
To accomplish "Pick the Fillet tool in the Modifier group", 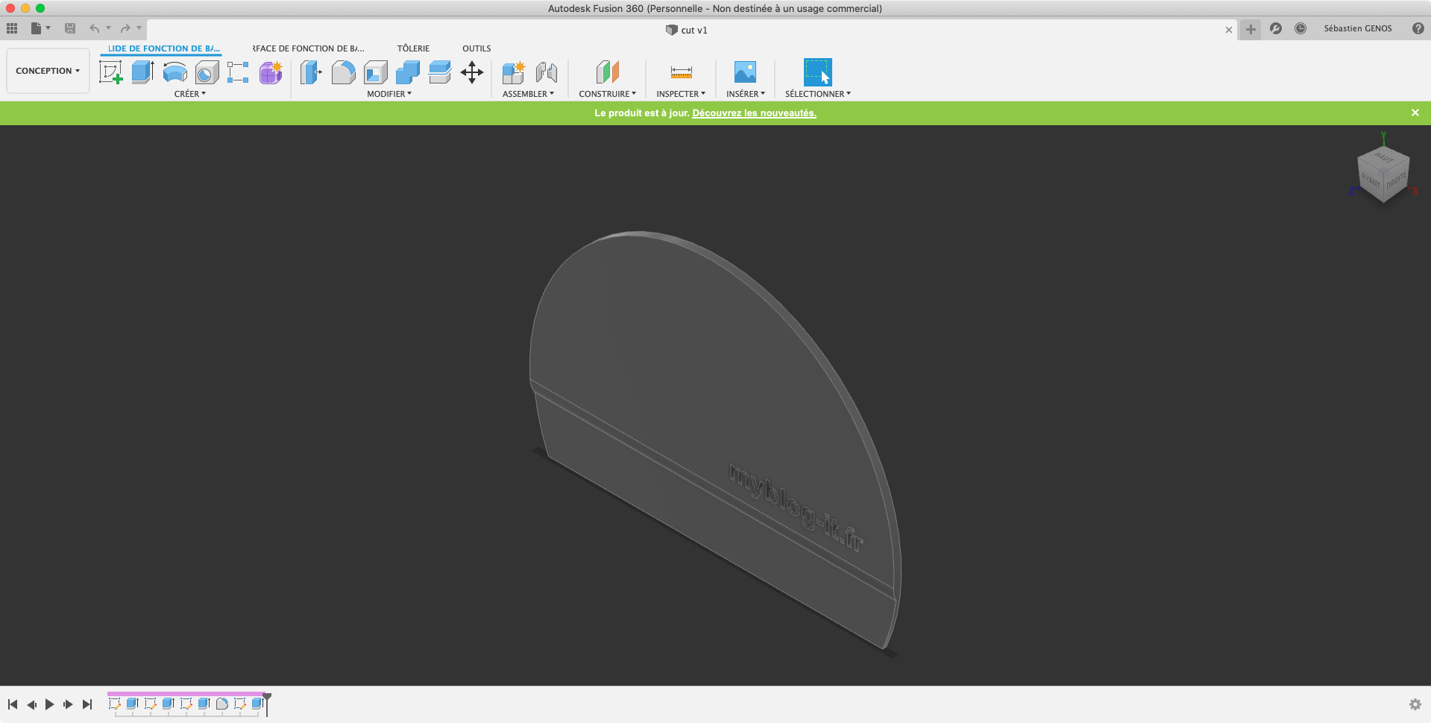I will point(343,72).
